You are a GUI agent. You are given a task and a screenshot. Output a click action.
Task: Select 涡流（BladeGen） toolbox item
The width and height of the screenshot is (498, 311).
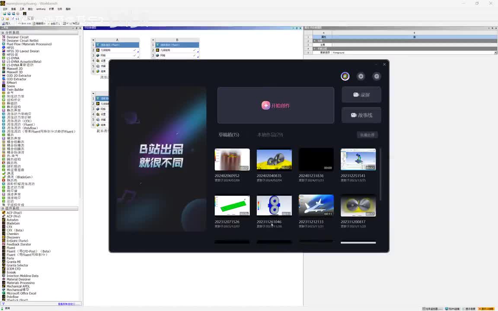click(x=20, y=177)
